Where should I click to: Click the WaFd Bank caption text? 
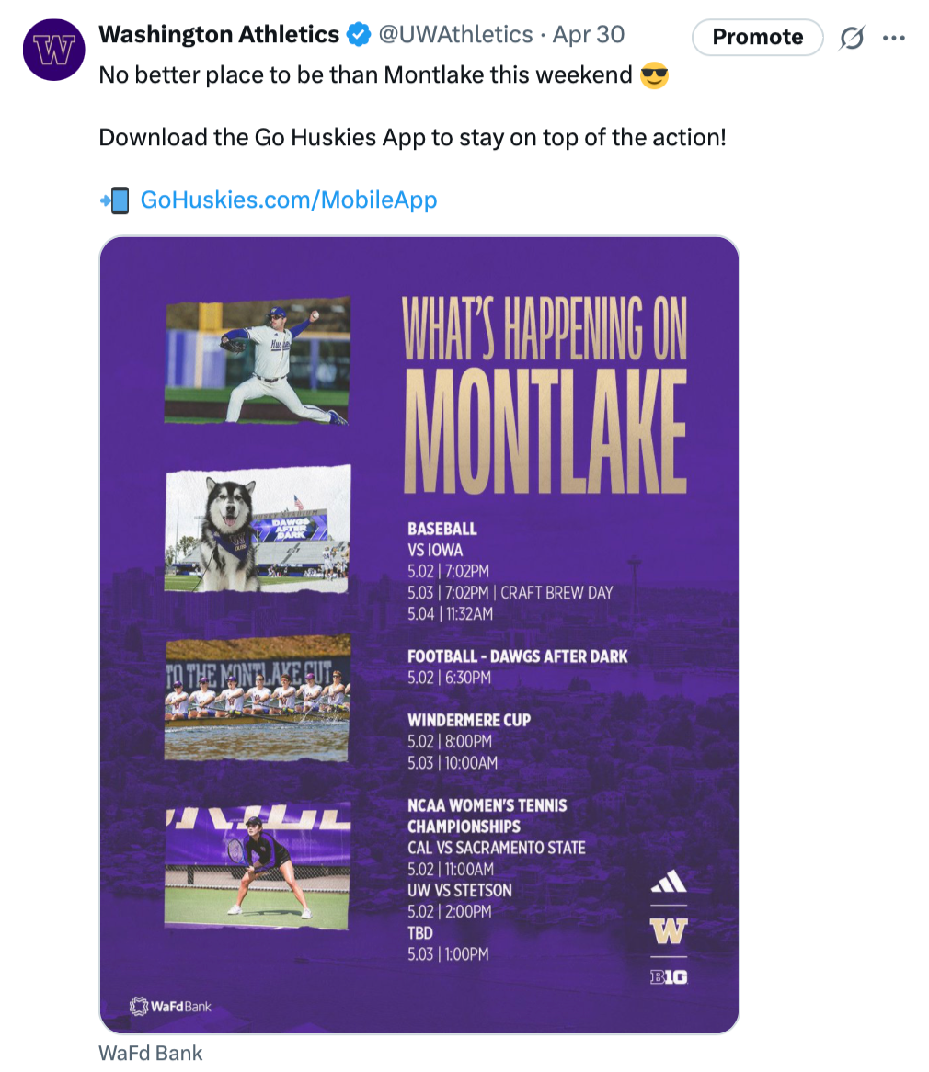151,1053
